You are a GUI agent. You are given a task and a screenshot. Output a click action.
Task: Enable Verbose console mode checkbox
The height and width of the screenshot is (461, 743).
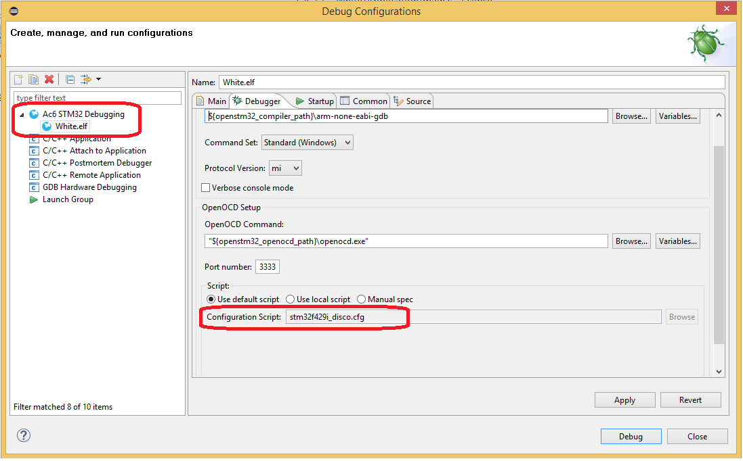[206, 188]
